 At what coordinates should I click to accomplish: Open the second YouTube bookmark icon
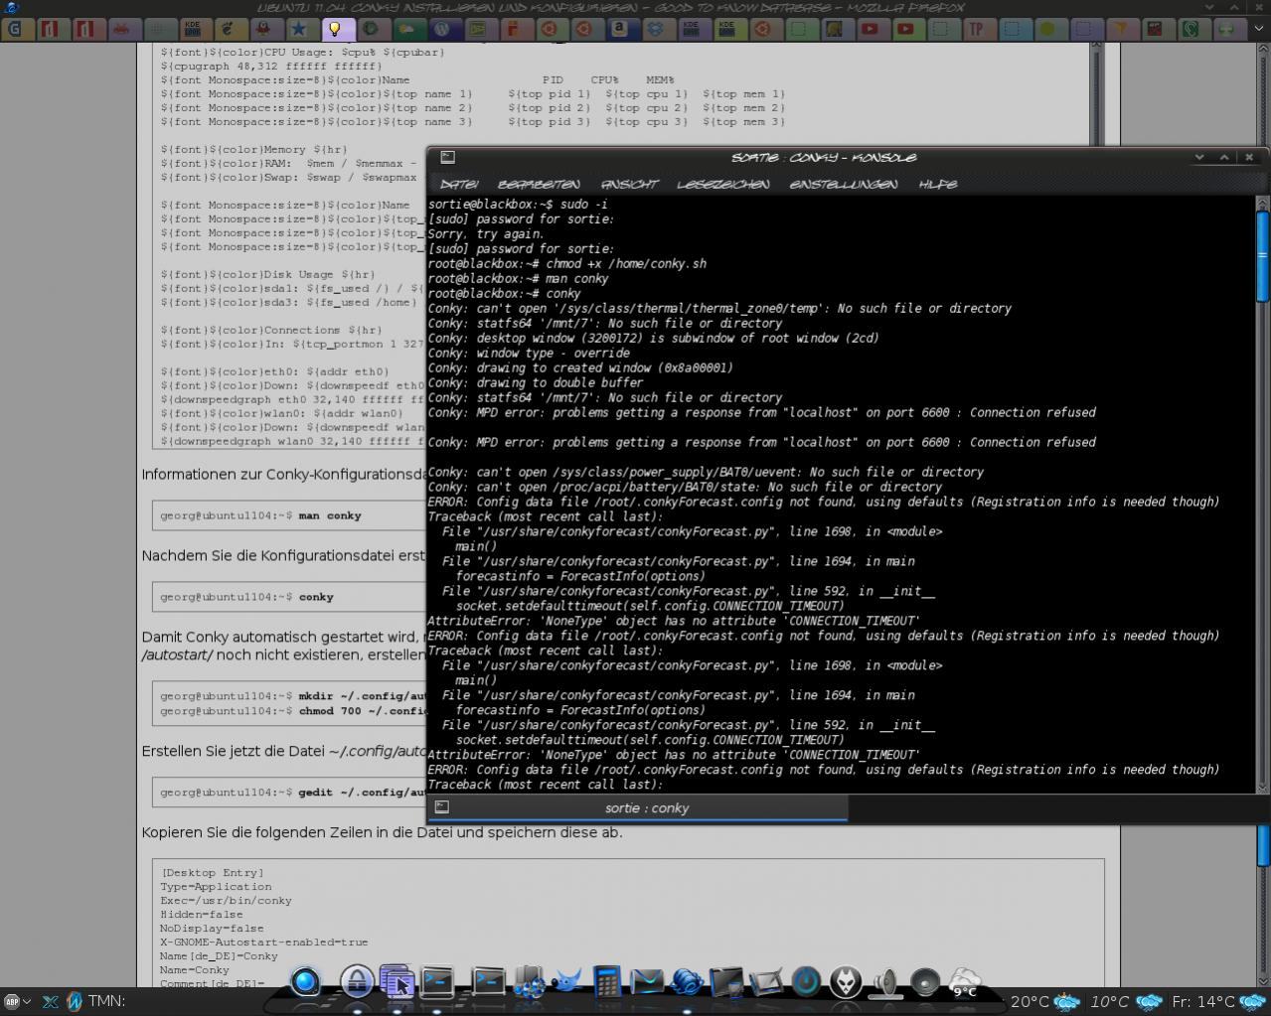point(905,29)
